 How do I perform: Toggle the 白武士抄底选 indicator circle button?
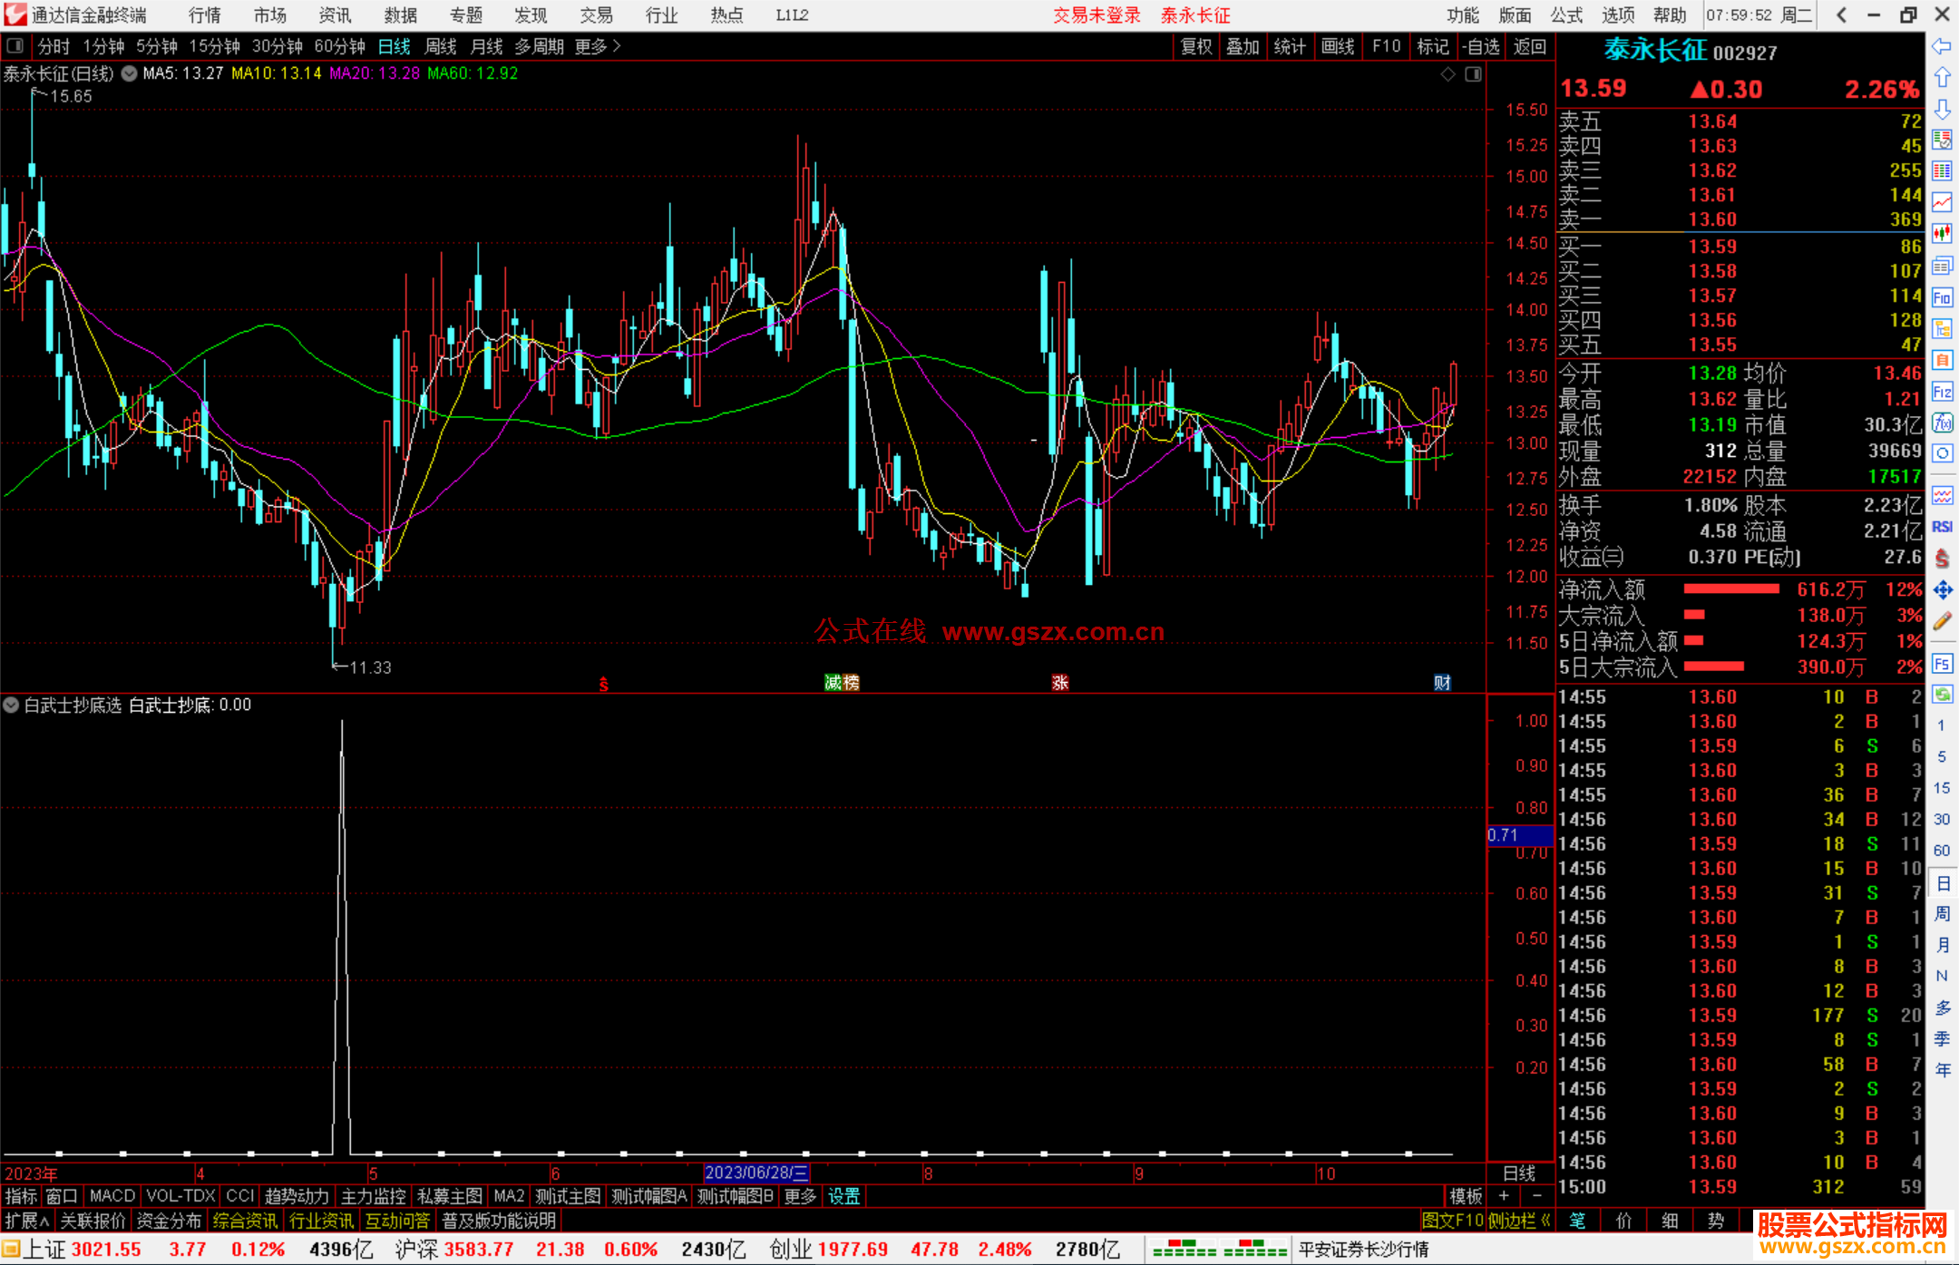[12, 705]
